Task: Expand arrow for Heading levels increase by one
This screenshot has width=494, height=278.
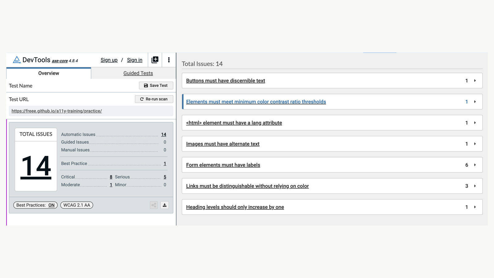Action: point(475,207)
